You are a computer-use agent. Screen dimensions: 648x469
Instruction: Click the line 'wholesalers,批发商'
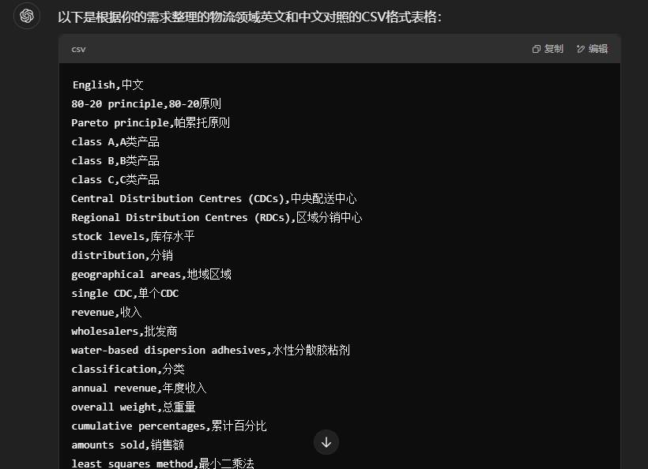tap(124, 332)
